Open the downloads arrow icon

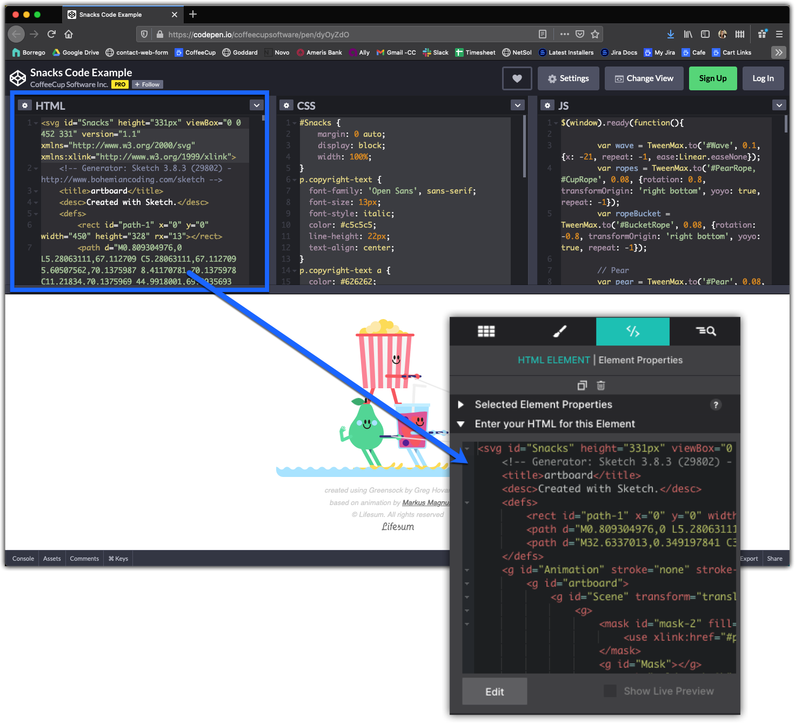click(x=671, y=34)
